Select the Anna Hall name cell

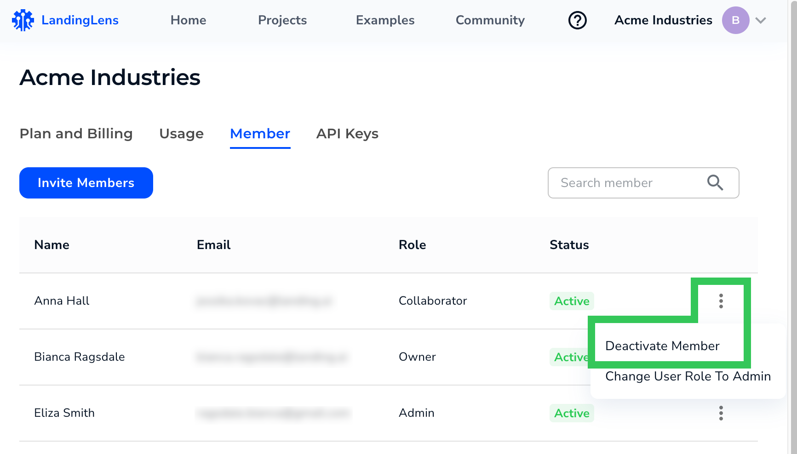coord(62,301)
